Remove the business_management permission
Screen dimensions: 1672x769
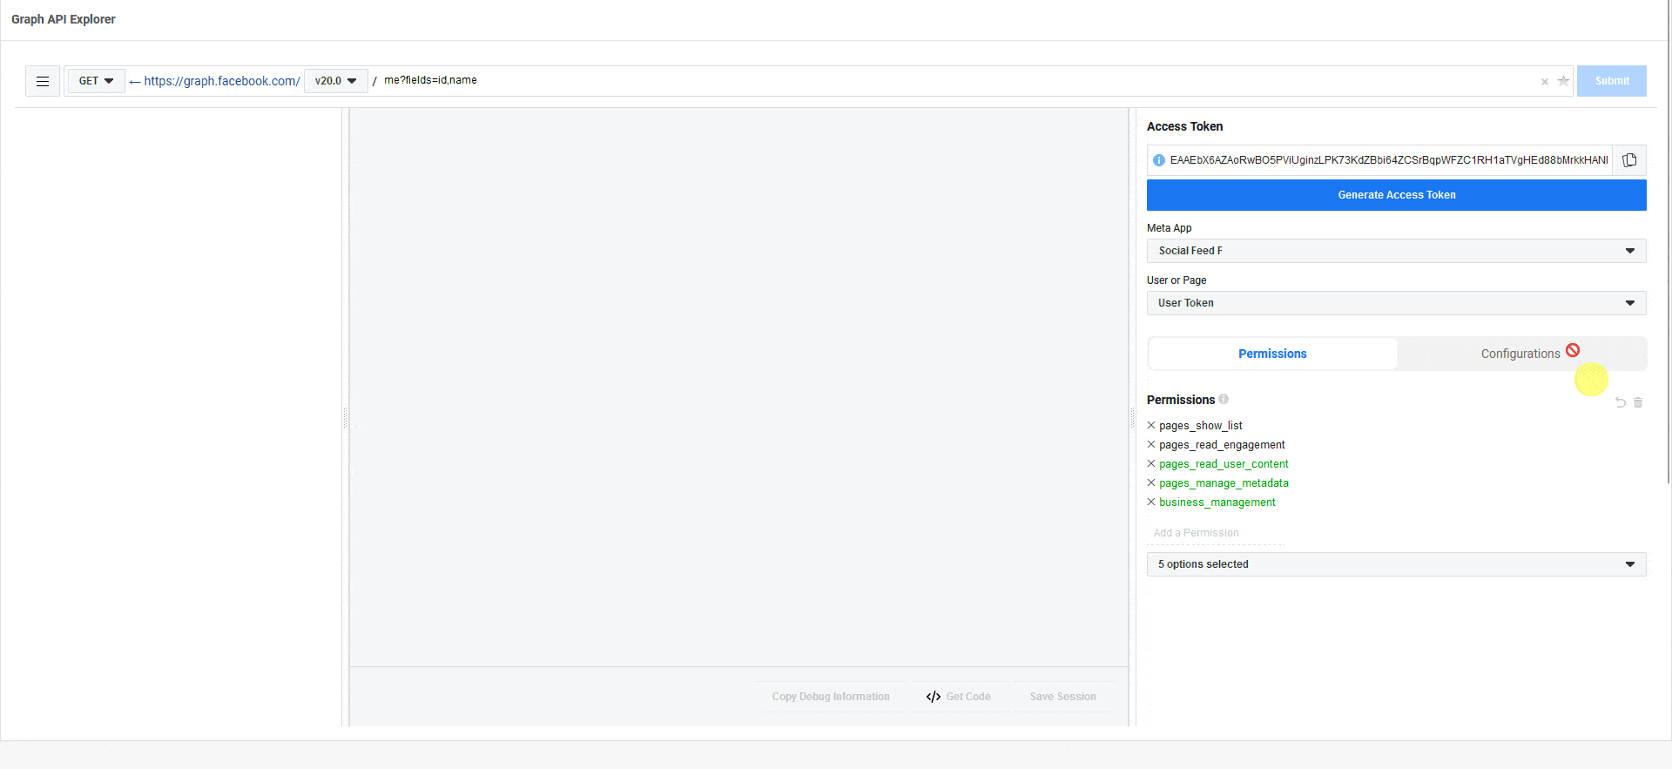tap(1151, 503)
